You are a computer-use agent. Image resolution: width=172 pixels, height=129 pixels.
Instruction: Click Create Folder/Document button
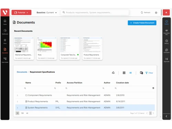pos(142,23)
